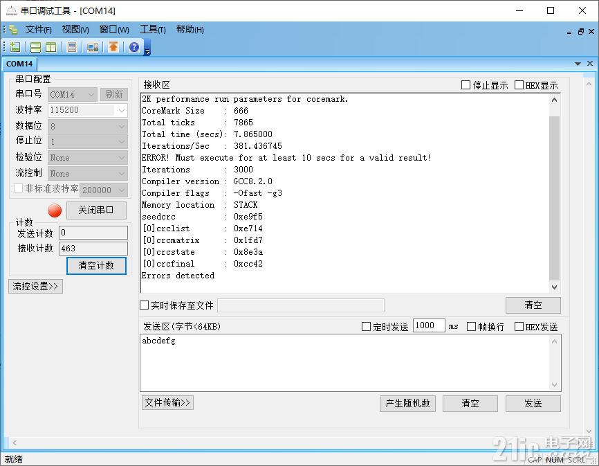The height and width of the screenshot is (466, 599).
Task: Click the 'Errors detected' line in receive area
Action: click(178, 276)
